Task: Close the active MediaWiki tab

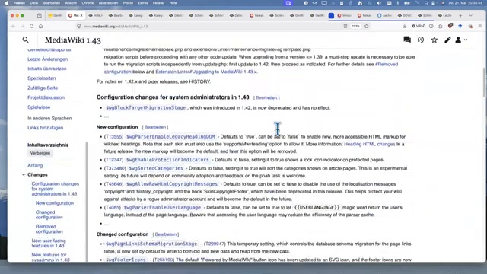Action: pyautogui.click(x=81, y=15)
